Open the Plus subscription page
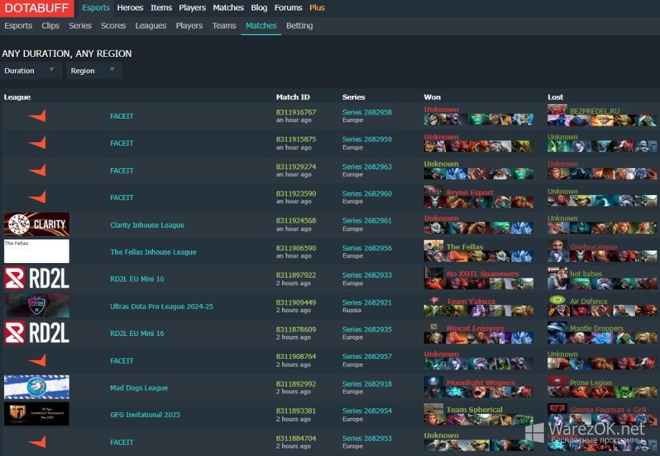This screenshot has width=660, height=456. click(x=317, y=8)
